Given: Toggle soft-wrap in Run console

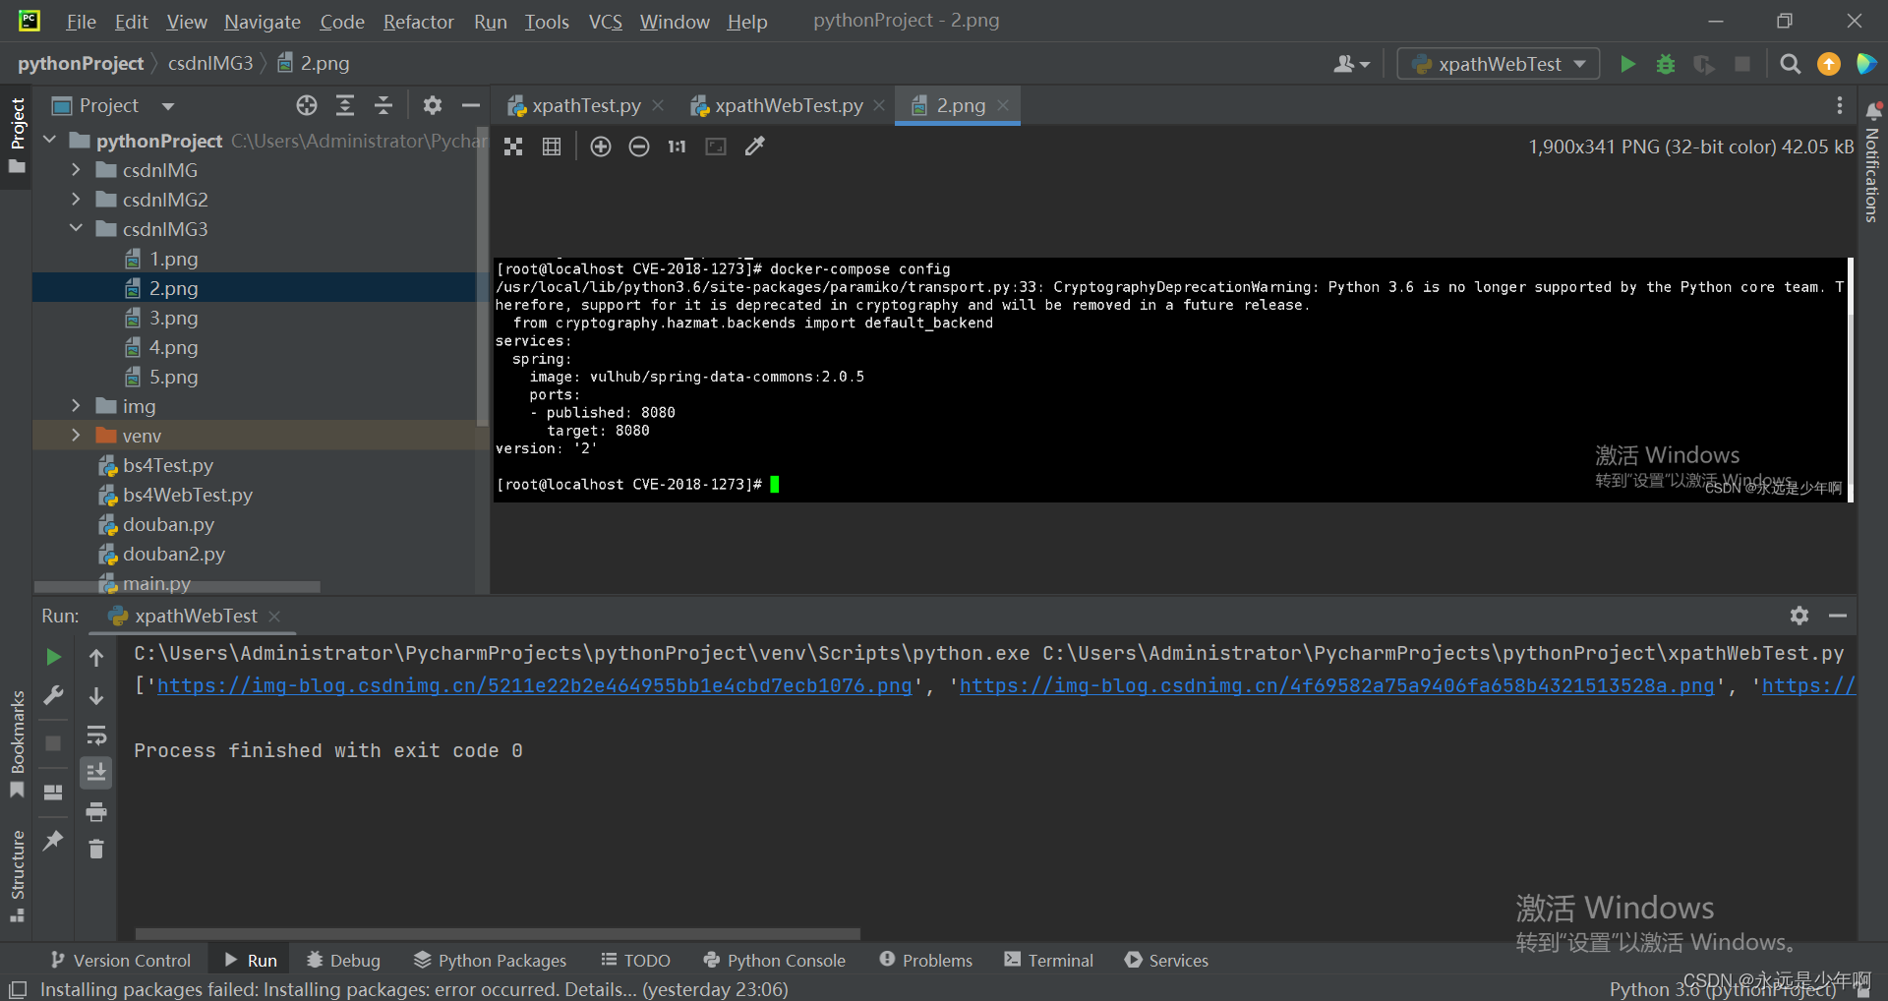Looking at the screenshot, I should click(96, 735).
